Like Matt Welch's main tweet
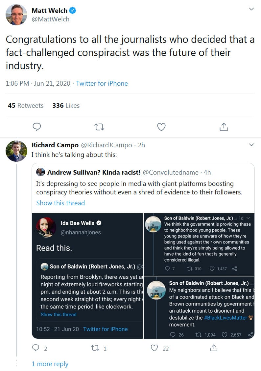The image size is (261, 371). point(161,127)
